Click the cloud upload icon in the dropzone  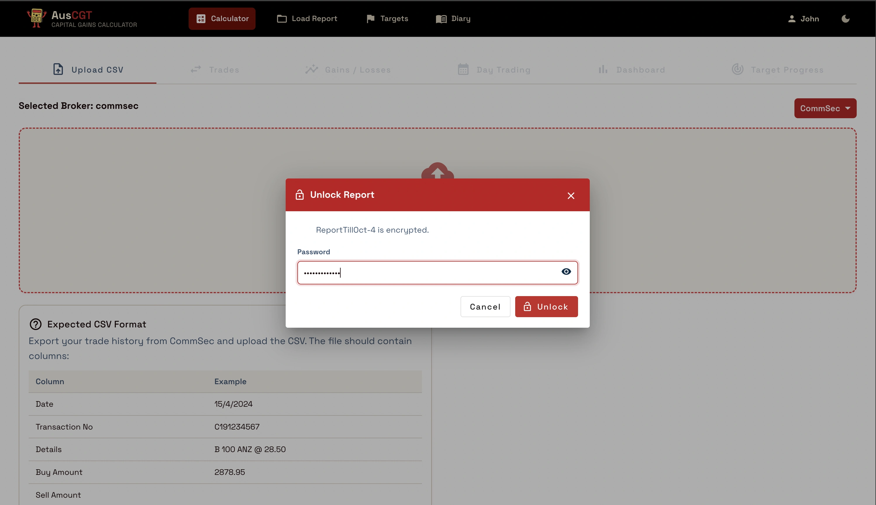pos(437,170)
